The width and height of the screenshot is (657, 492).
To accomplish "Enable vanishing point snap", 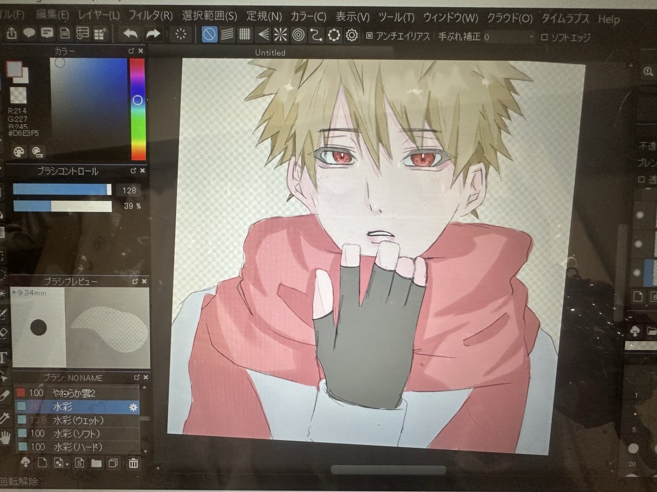I will click(263, 36).
